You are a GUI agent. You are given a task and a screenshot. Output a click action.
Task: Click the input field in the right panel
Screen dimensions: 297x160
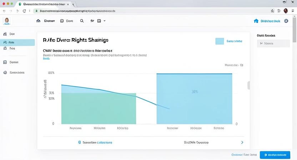pyautogui.click(x=273, y=44)
